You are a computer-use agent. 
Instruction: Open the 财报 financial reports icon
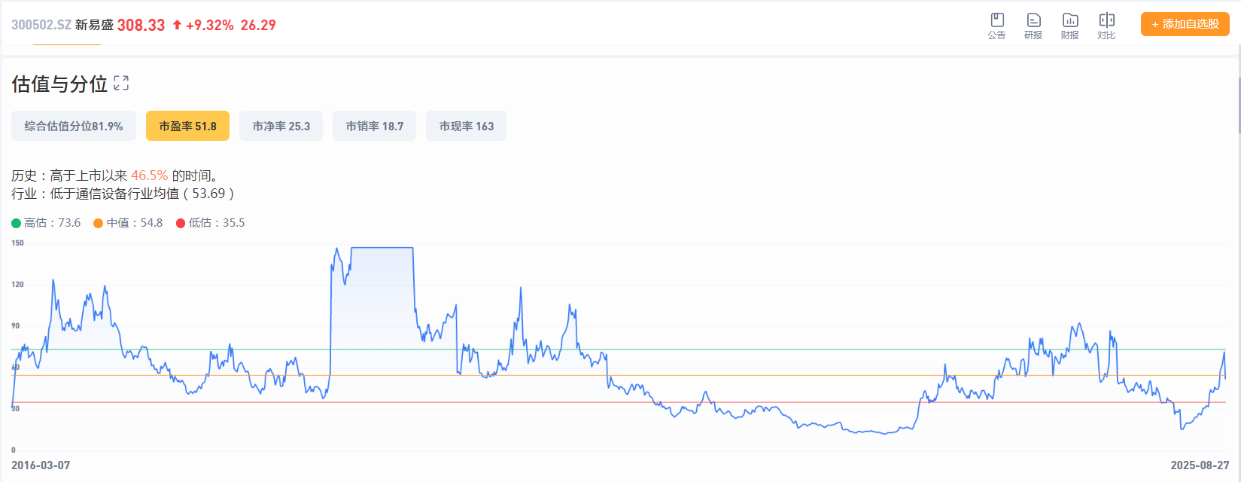[x=1069, y=26]
